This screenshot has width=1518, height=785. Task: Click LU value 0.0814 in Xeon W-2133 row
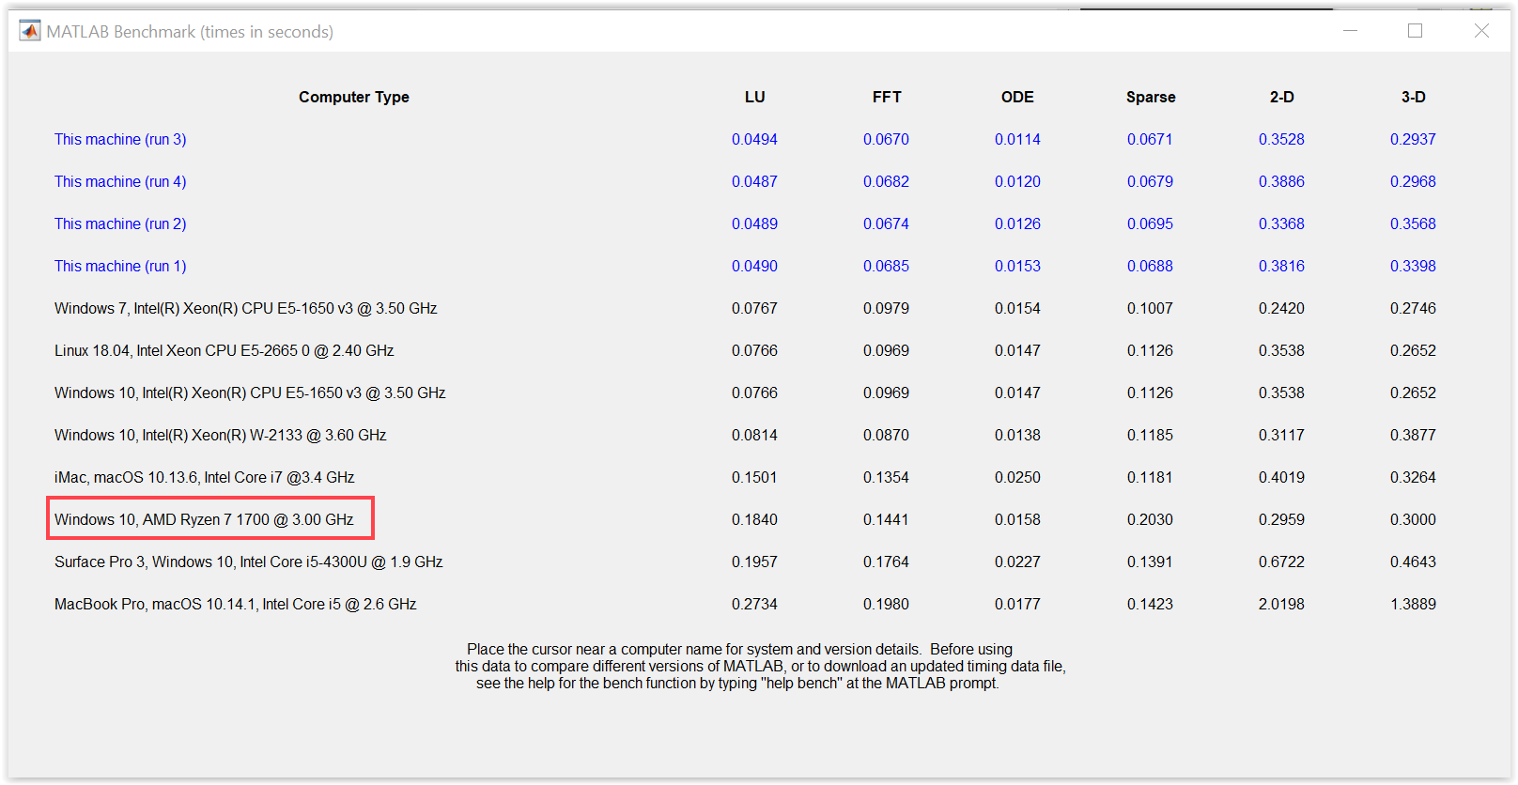click(755, 435)
